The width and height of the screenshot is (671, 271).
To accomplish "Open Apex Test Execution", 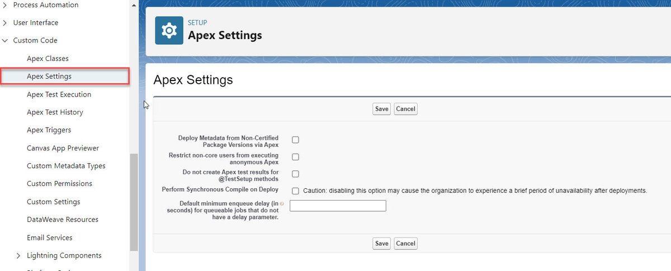I will pos(59,94).
